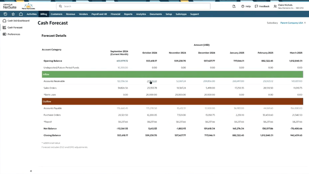Click the Account Category header
This screenshot has width=309, height=174.
pyautogui.click(x=52, y=50)
